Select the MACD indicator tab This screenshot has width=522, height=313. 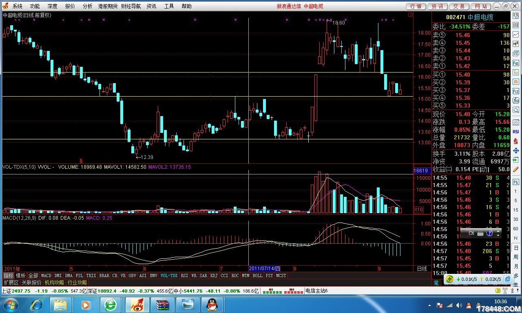click(x=46, y=276)
